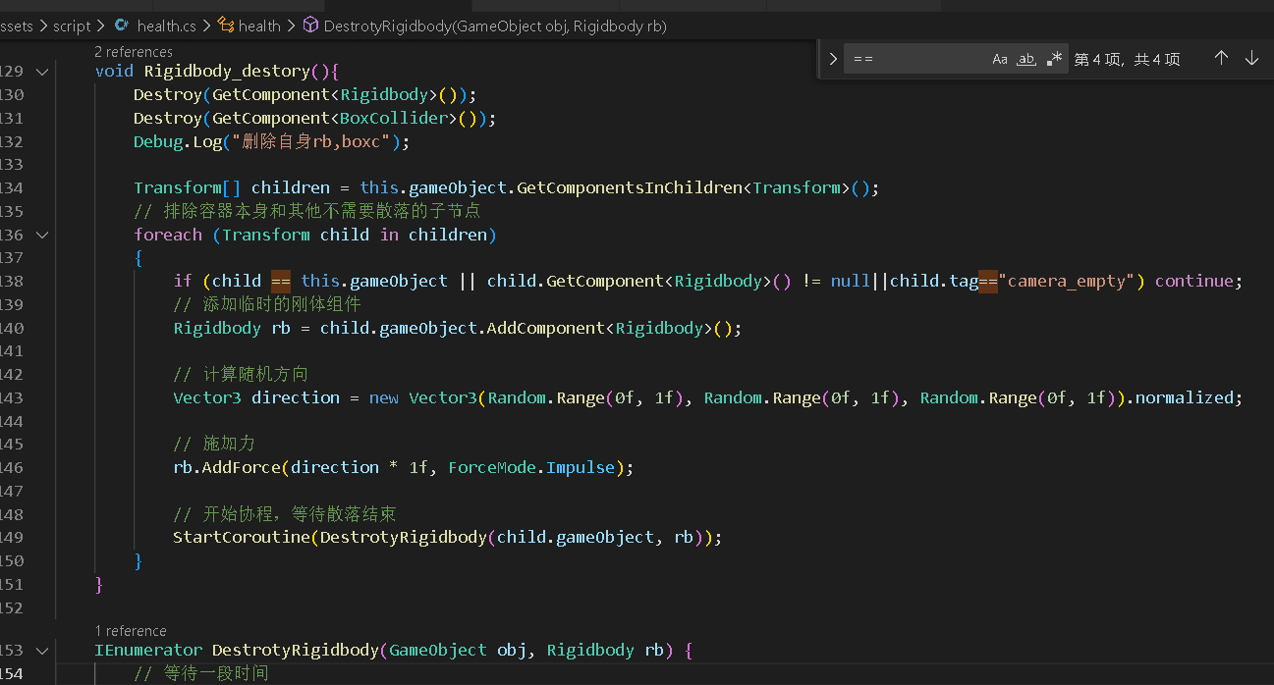Viewport: 1274px width, 685px height.
Task: Go to the previous match with up arrow
Action: click(1221, 59)
